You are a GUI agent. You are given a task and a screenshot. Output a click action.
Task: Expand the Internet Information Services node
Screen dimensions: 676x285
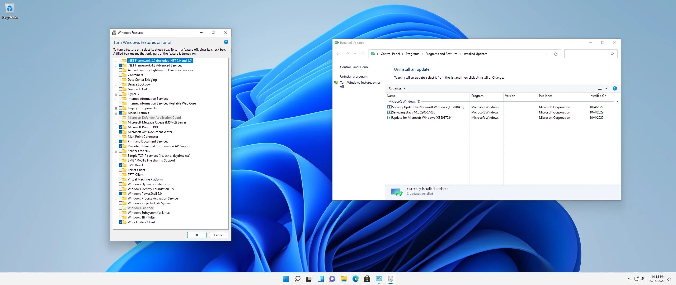pyautogui.click(x=116, y=99)
